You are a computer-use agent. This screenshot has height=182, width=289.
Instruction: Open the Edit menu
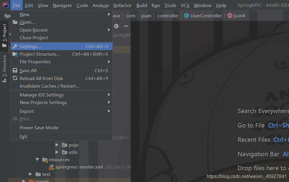(x=29, y=6)
